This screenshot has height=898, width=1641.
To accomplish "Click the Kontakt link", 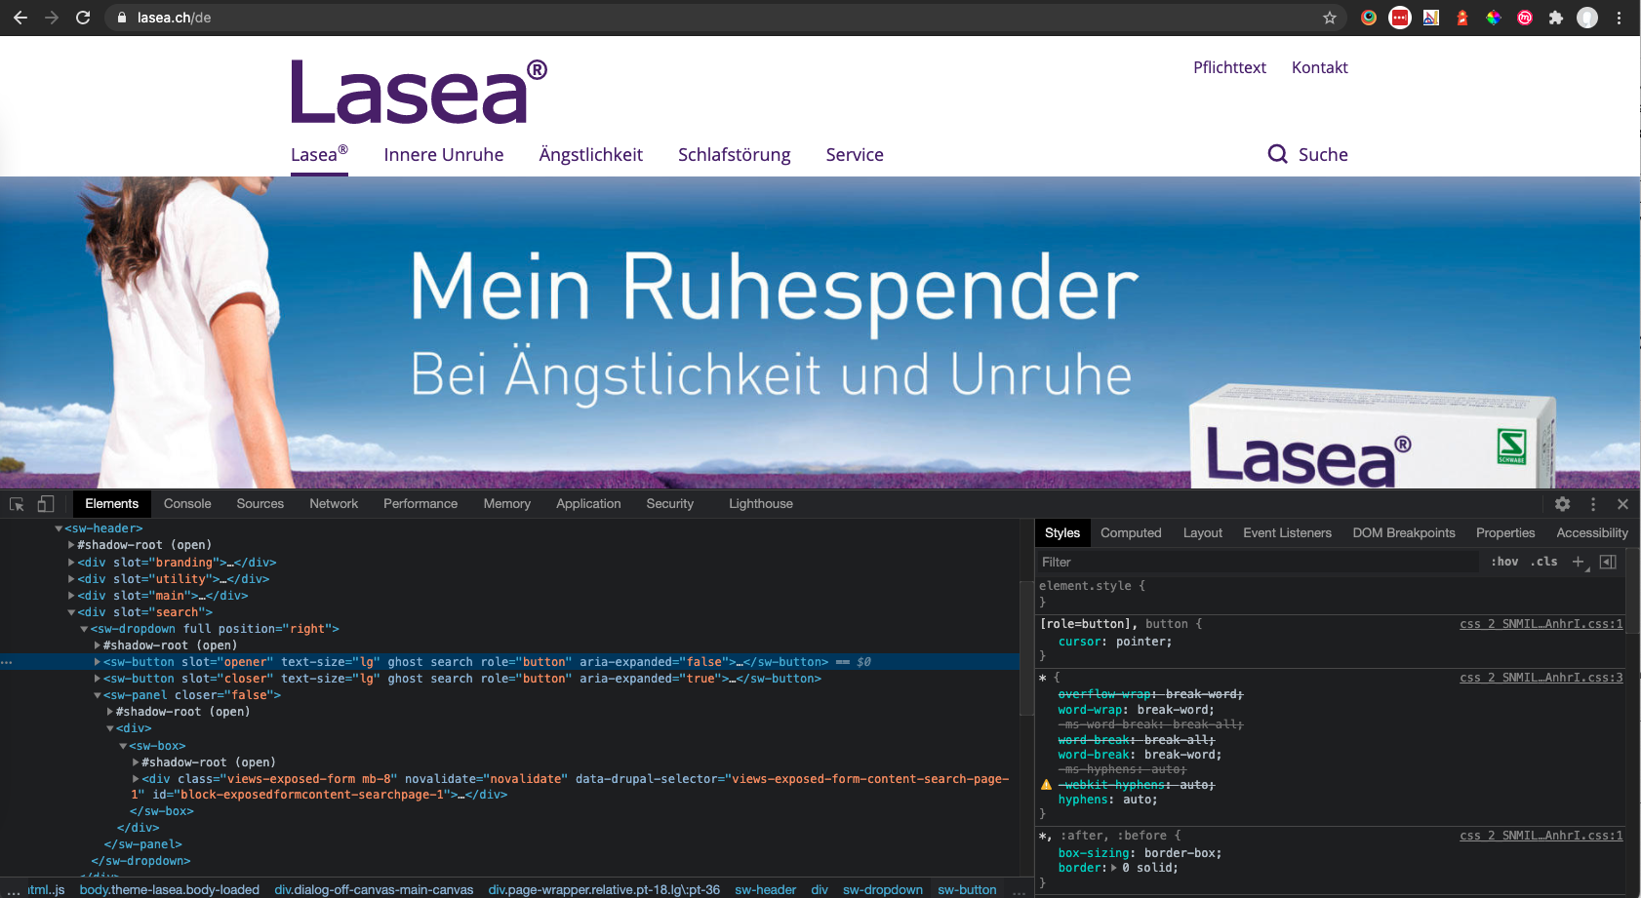I will (x=1319, y=67).
